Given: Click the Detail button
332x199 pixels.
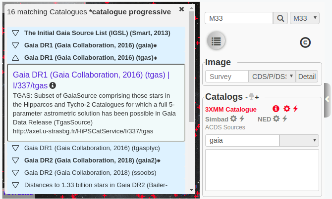Looking at the screenshot, I should [307, 77].
